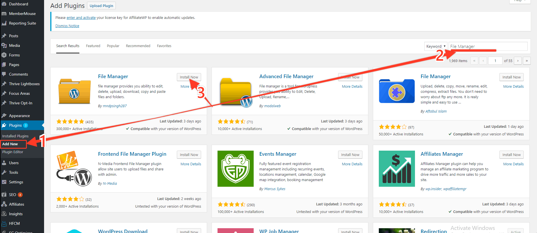The image size is (537, 233).
Task: Click the Settings sliders icon
Action: click(x=4, y=182)
